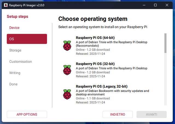The height and width of the screenshot is (124, 175).
Task: Choose Raspberry Pi OS (32-bit) title
Action: click(x=95, y=64)
